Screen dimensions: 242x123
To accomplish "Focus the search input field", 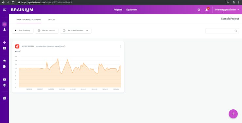I will 222,31.
